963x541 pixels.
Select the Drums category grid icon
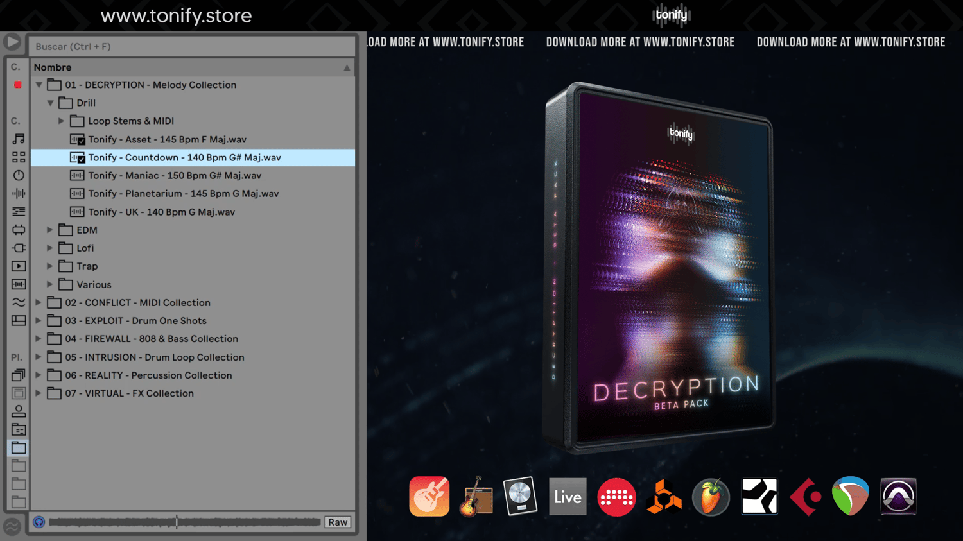(19, 157)
